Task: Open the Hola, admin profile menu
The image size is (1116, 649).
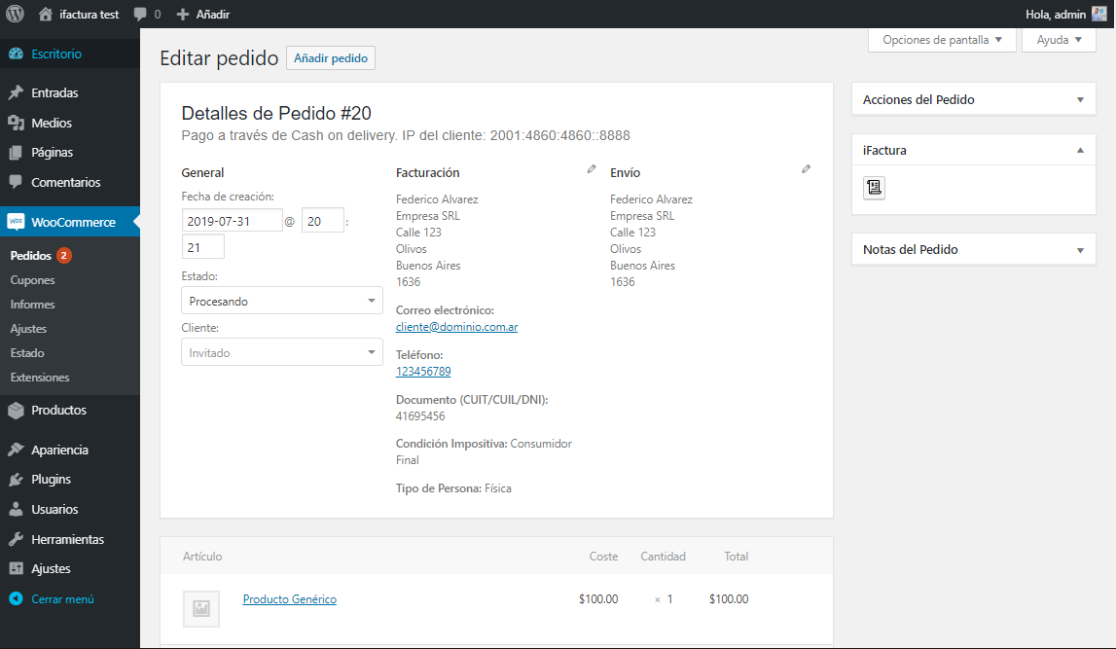Action: (1065, 14)
